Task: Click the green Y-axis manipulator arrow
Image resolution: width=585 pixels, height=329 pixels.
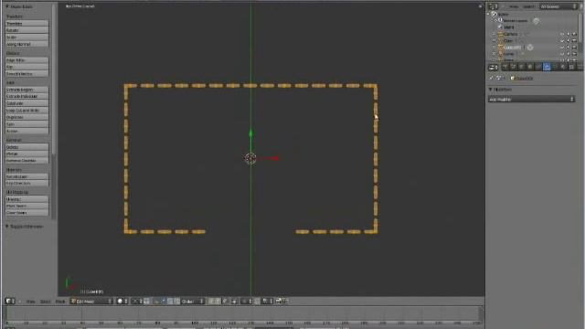Action: click(x=250, y=133)
